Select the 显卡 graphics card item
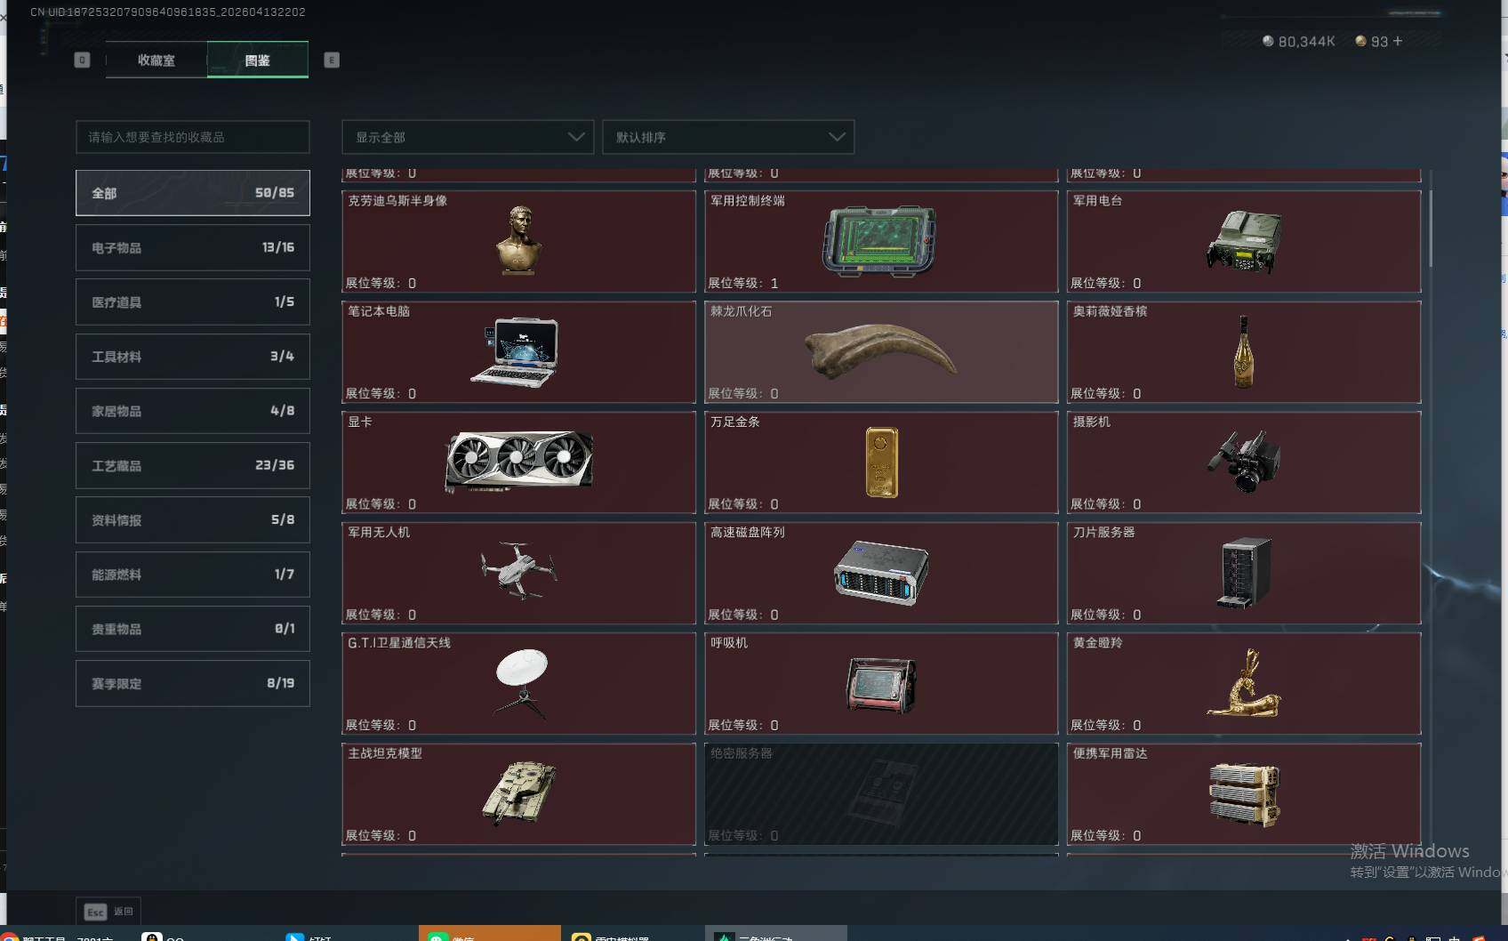 518,462
